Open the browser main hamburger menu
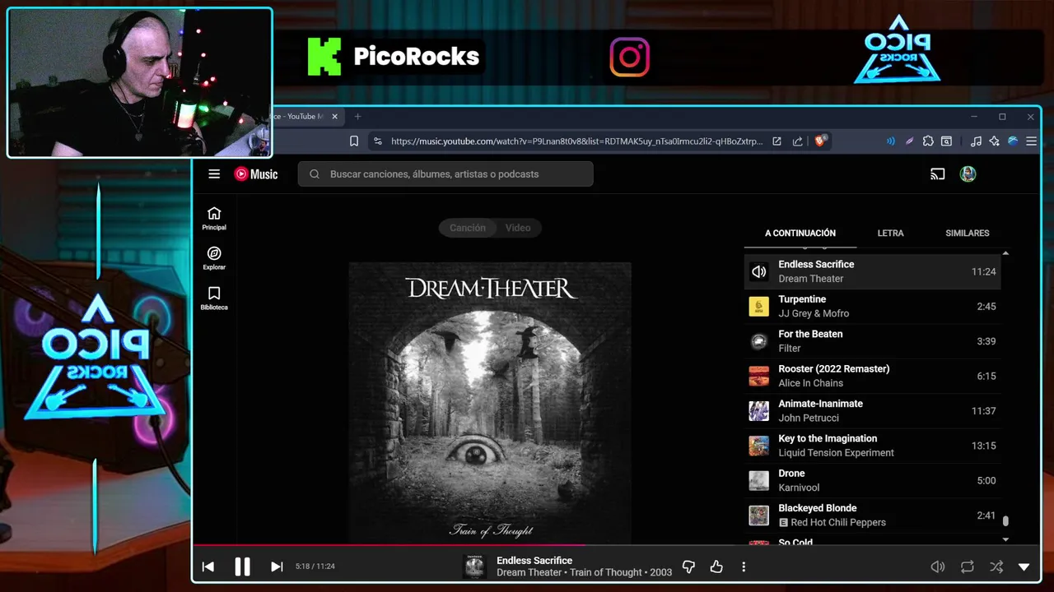Image resolution: width=1054 pixels, height=592 pixels. click(1031, 141)
